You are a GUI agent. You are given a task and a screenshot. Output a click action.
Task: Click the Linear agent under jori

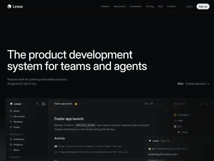click(x=183, y=132)
